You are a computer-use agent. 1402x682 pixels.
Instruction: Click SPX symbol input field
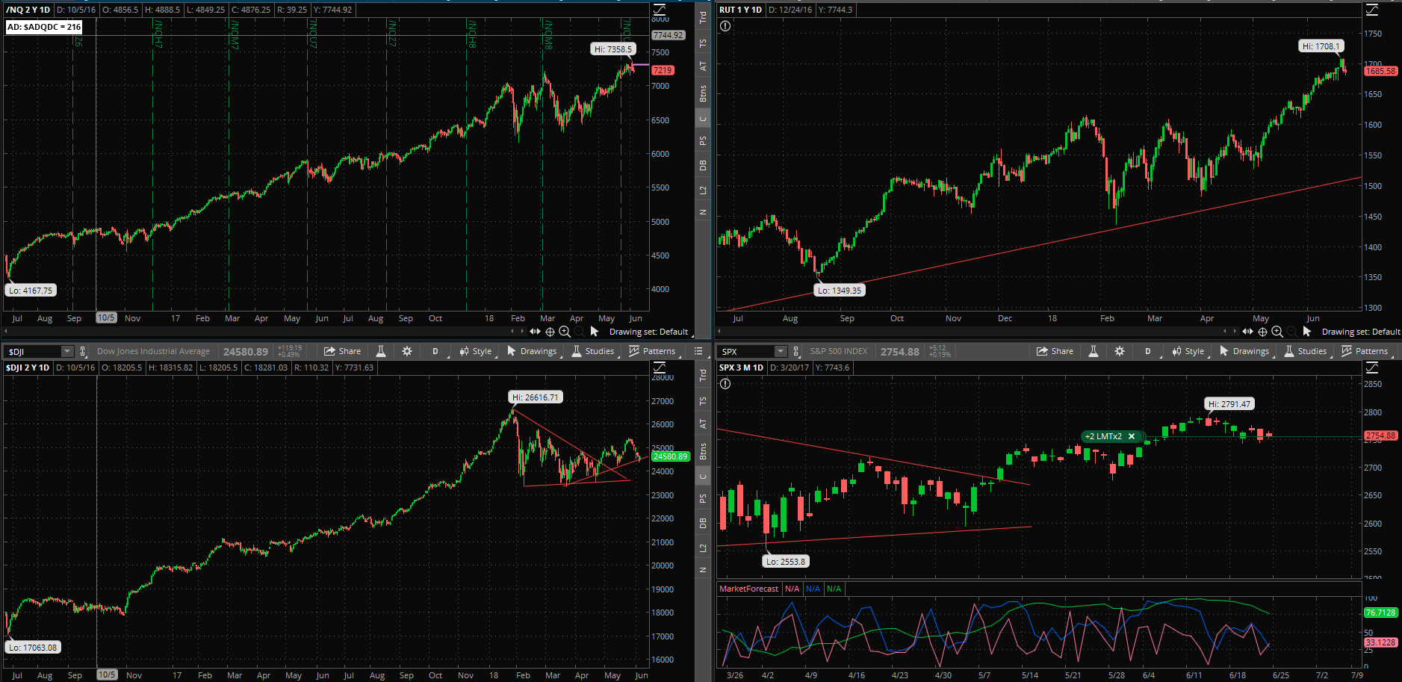point(746,351)
